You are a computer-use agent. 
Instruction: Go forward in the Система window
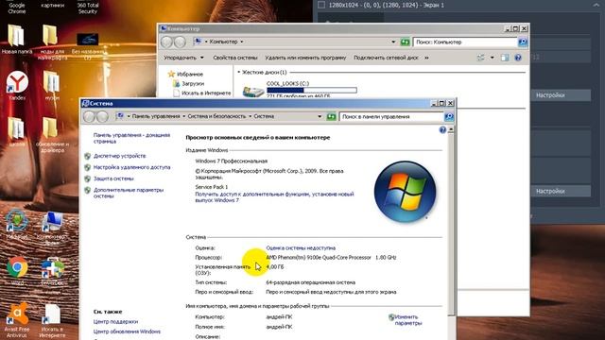pyautogui.click(x=102, y=116)
